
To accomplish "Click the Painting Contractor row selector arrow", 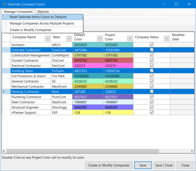I will tap(4, 92).
